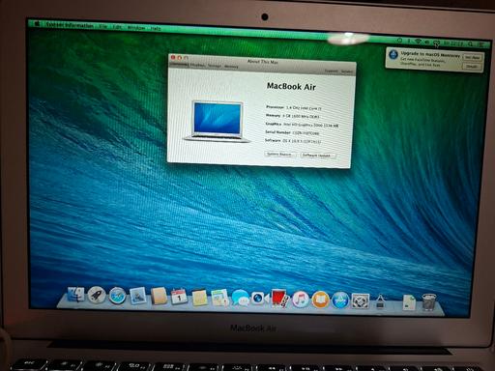The width and height of the screenshot is (495, 371).
Task: Click the Software OS X version row
Action: 293,141
